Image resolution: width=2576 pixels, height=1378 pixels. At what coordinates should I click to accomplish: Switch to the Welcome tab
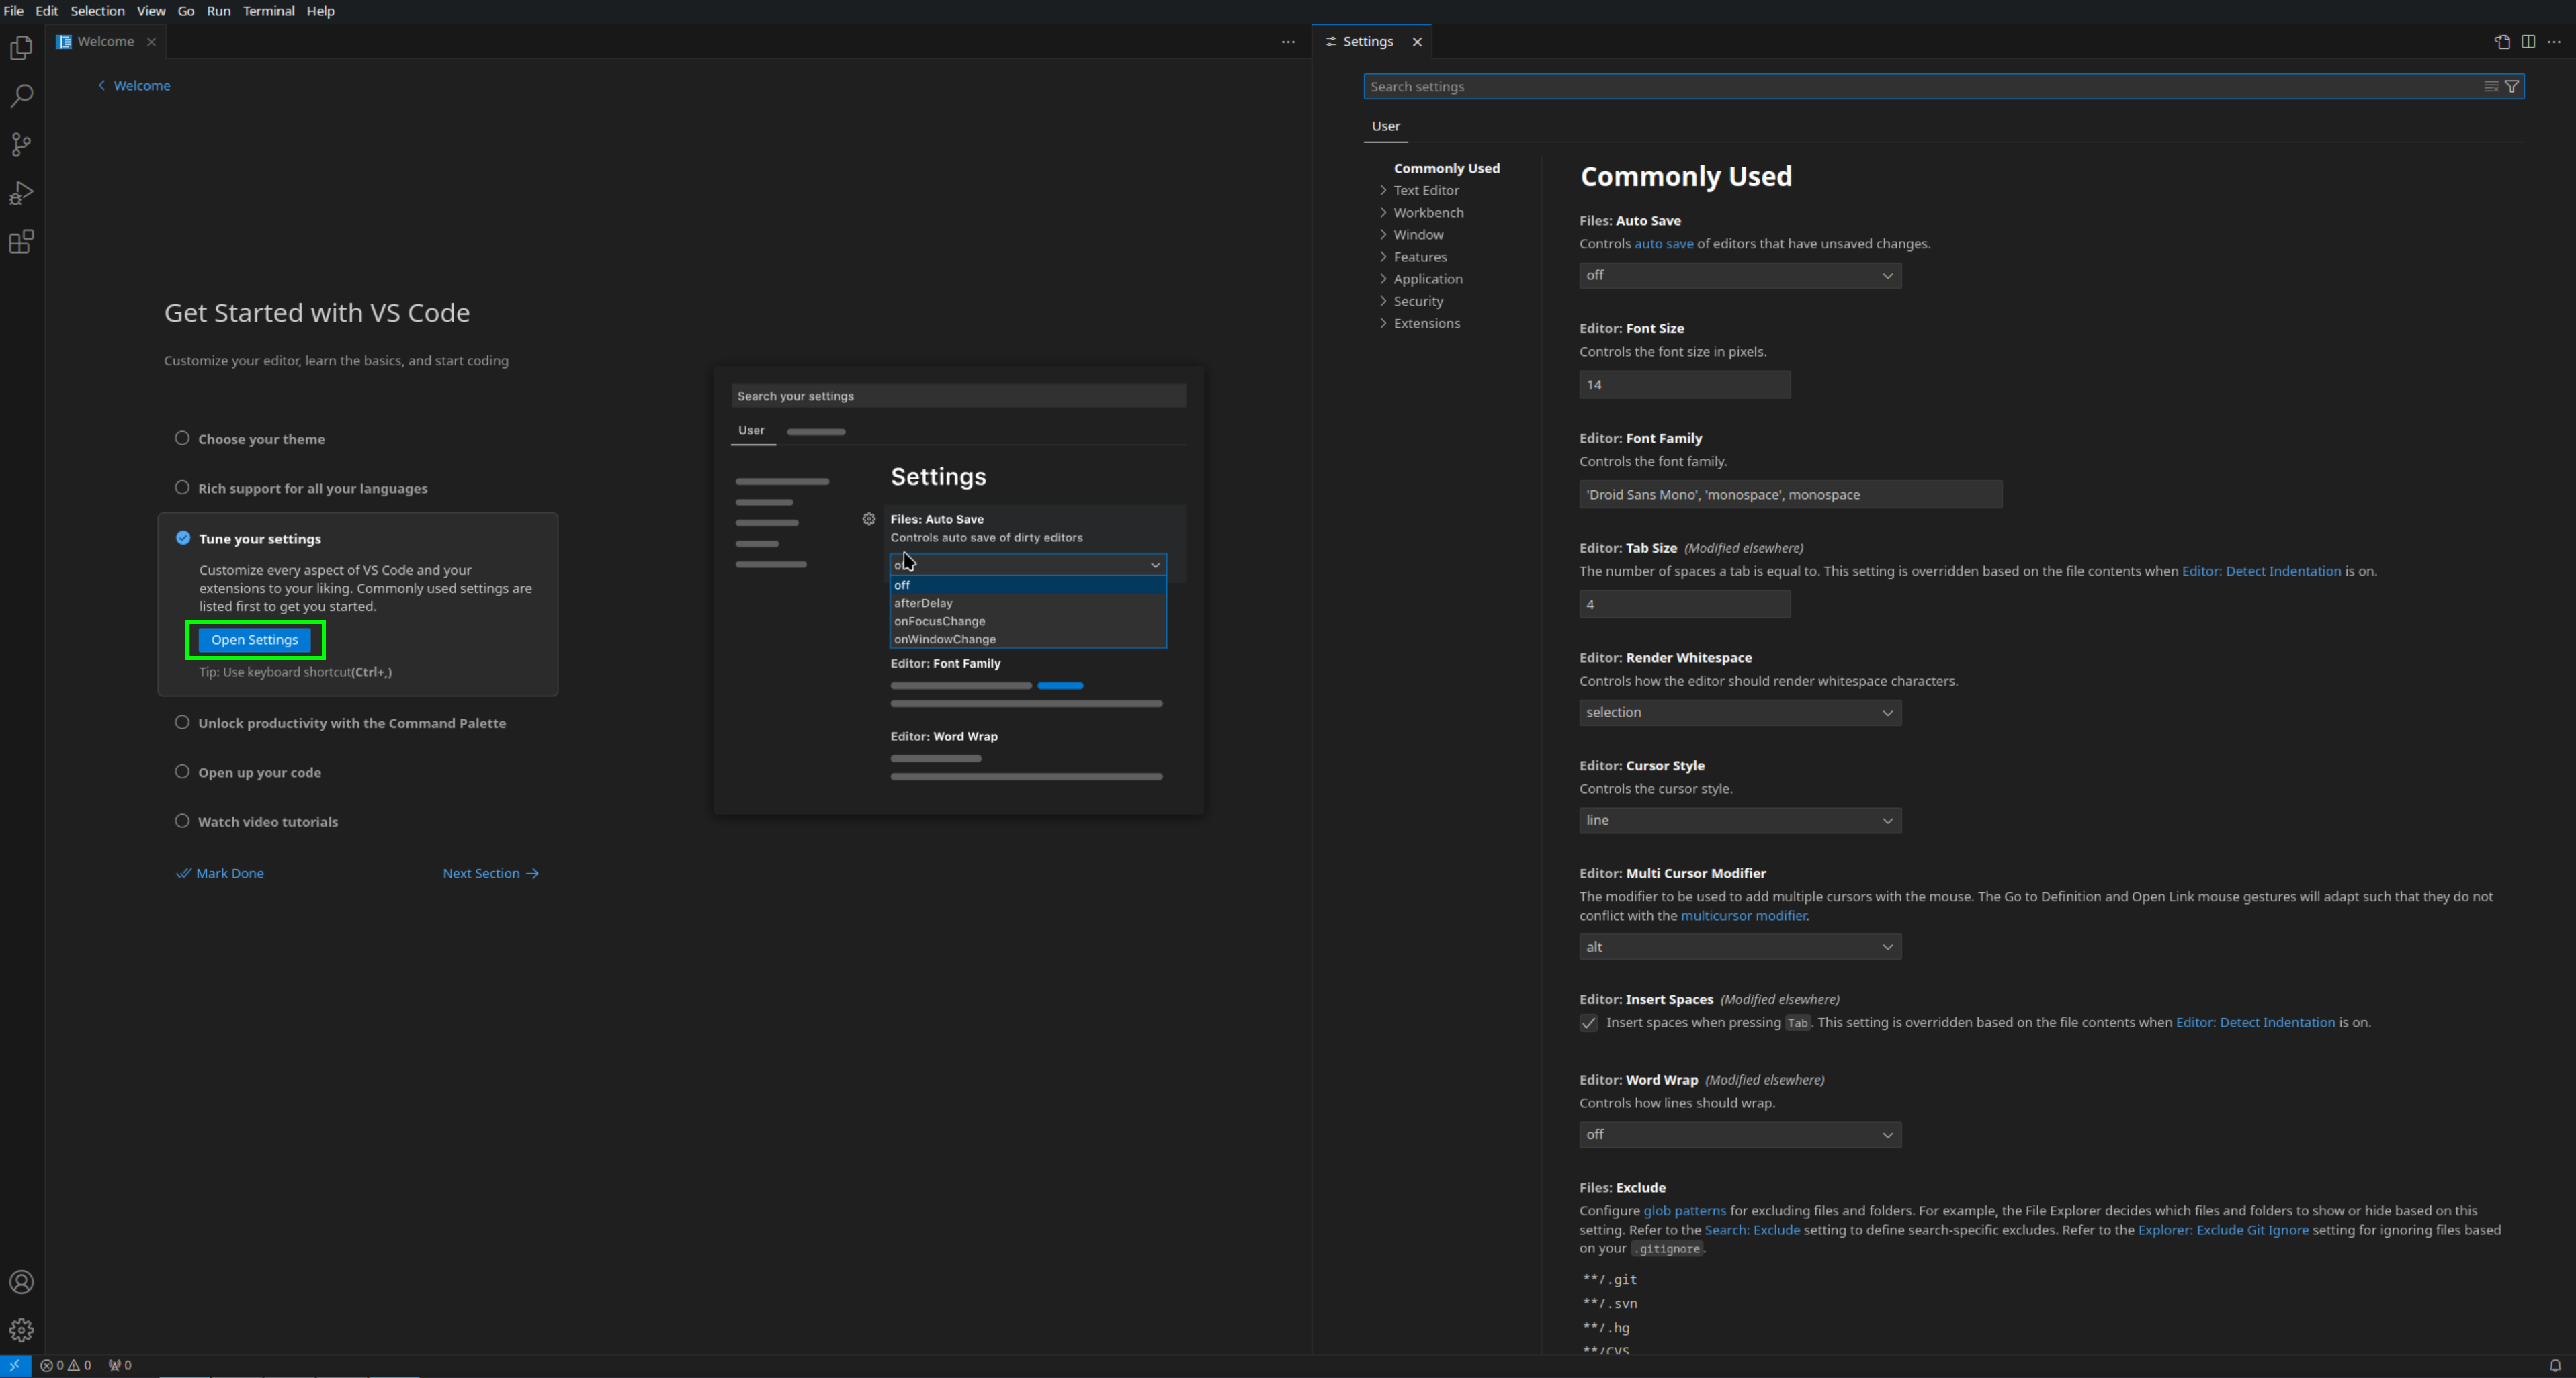pos(106,42)
